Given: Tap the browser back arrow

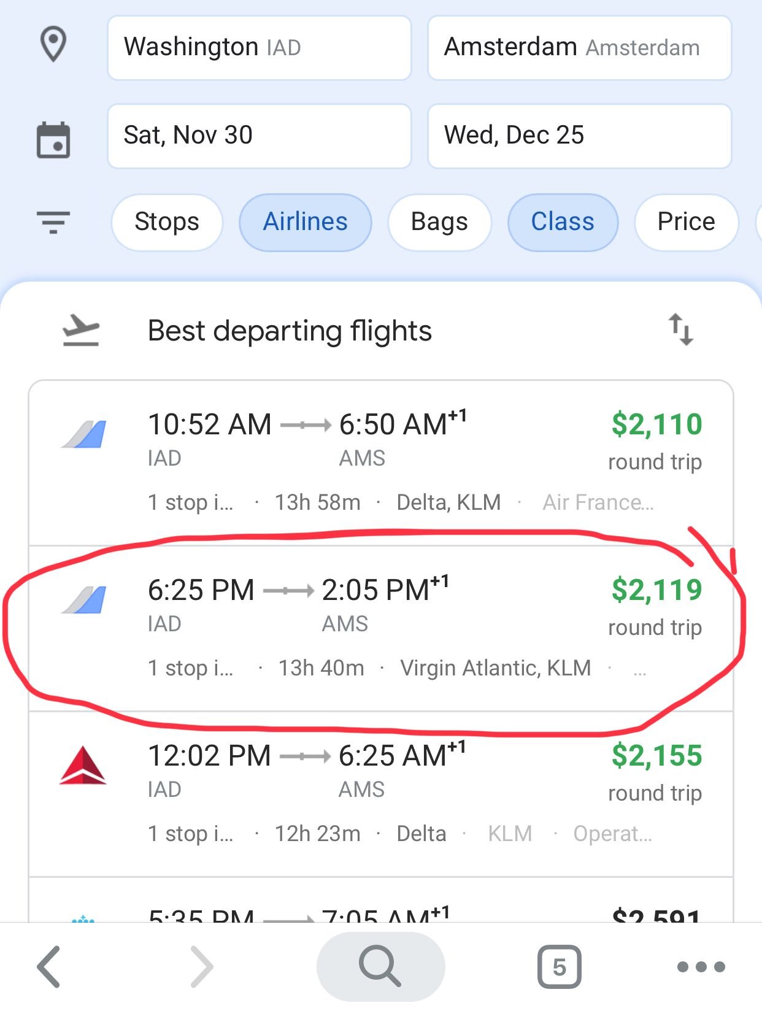Looking at the screenshot, I should click(x=49, y=967).
